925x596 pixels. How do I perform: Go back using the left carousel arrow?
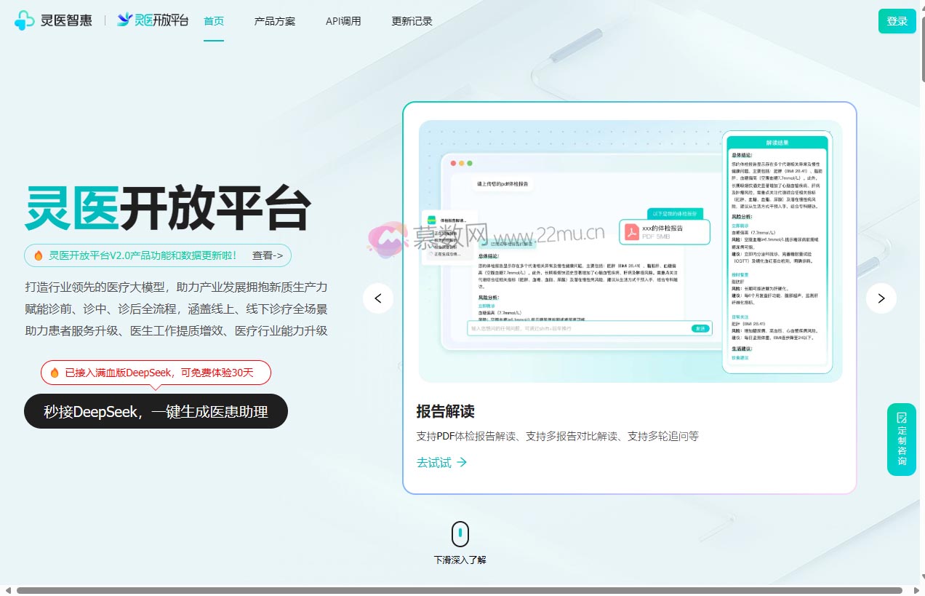point(378,298)
